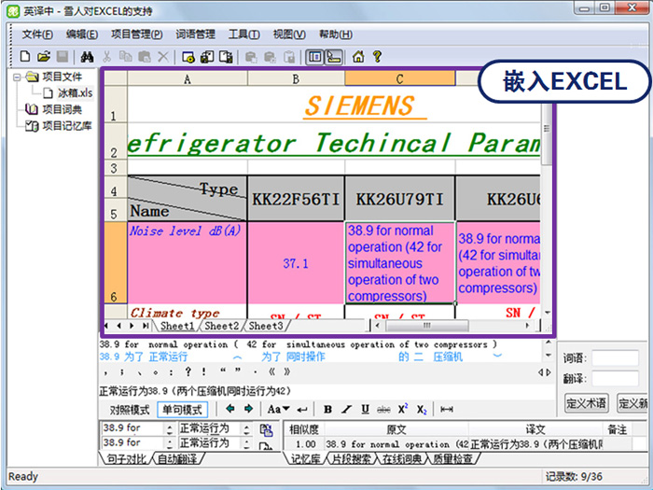The image size is (653, 490).
Task: Click the yellow question mark help icon
Action: (377, 57)
